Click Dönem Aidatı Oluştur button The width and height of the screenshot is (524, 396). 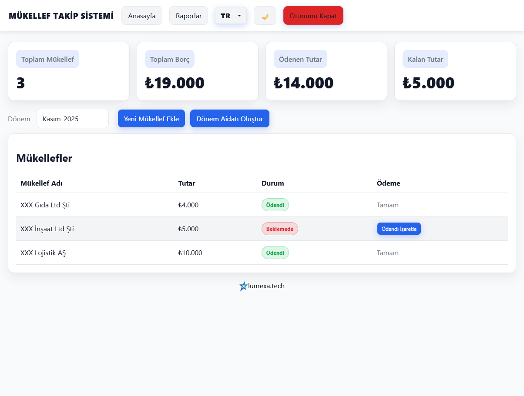(229, 119)
